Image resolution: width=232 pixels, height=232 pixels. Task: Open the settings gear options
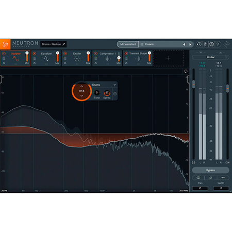click(x=211, y=44)
